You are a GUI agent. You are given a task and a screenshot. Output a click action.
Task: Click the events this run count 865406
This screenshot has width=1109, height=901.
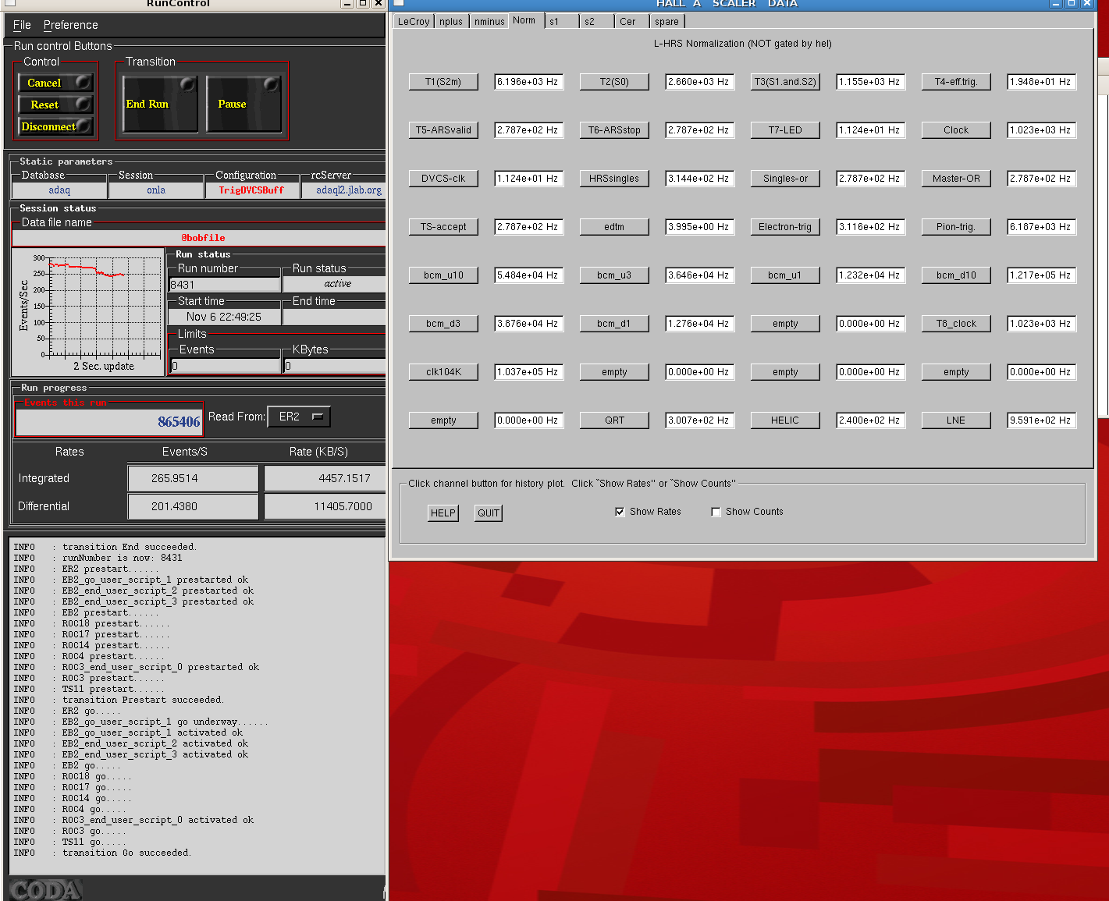click(109, 422)
